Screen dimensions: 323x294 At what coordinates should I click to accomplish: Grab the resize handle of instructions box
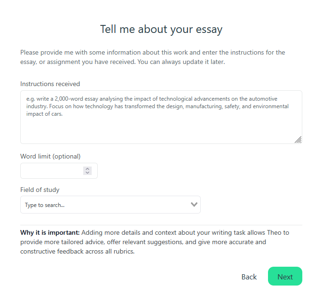tap(298, 139)
